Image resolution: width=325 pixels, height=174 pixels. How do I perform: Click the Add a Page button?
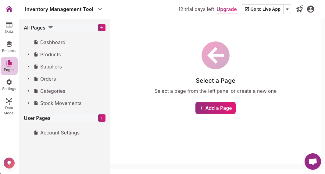[216, 108]
